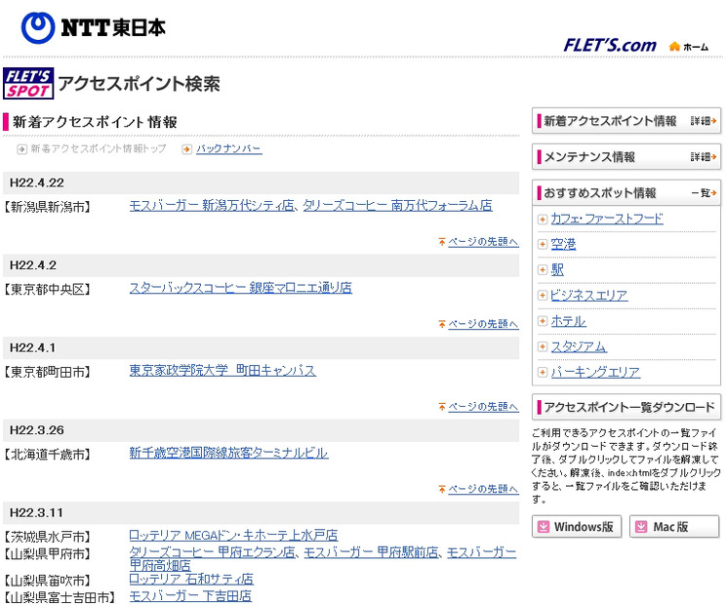Open ロッテリア MEGAドン・キホーテ上水戸店 link

tap(233, 536)
